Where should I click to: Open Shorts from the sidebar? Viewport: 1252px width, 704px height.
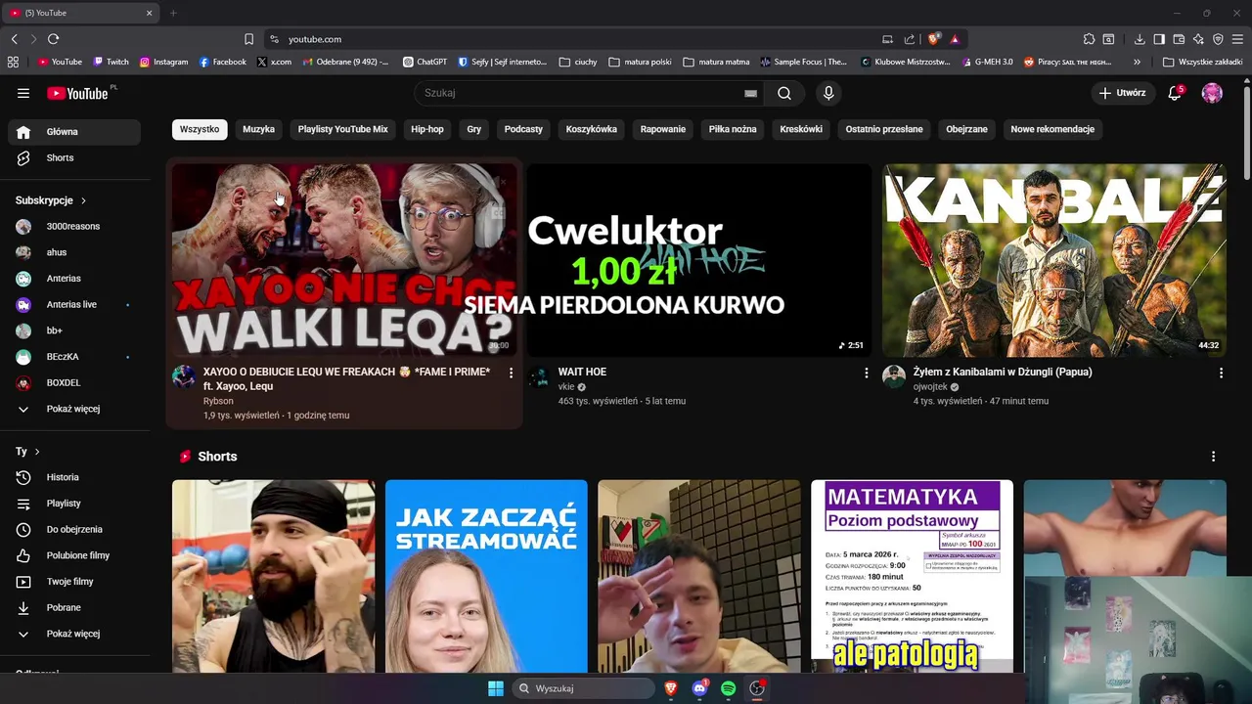point(76,157)
